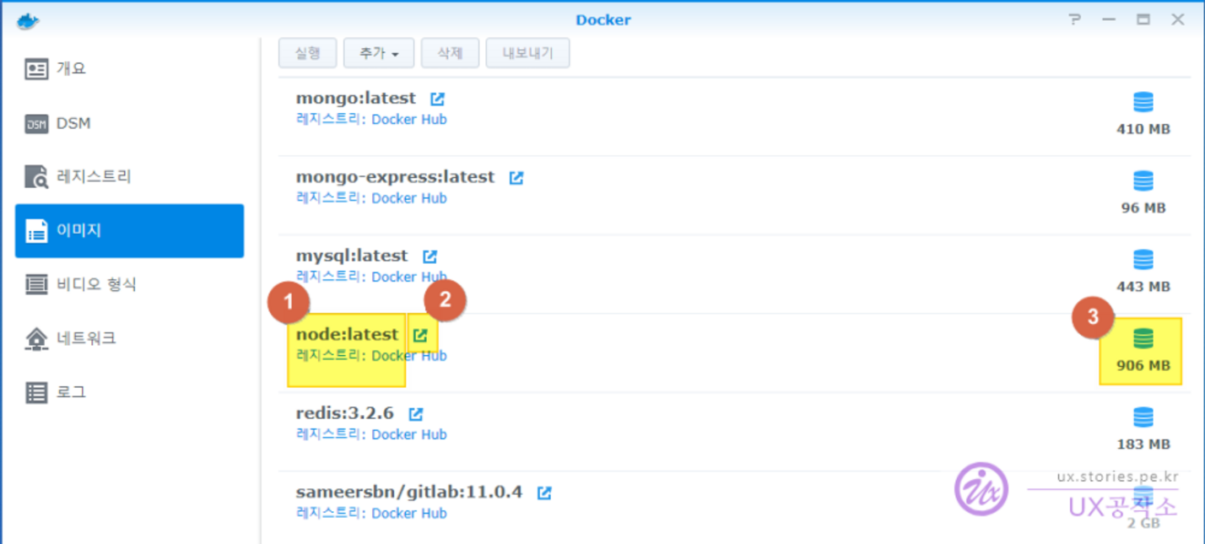Select the 이미지 sidebar item
This screenshot has width=1205, height=544.
pyautogui.click(x=129, y=230)
